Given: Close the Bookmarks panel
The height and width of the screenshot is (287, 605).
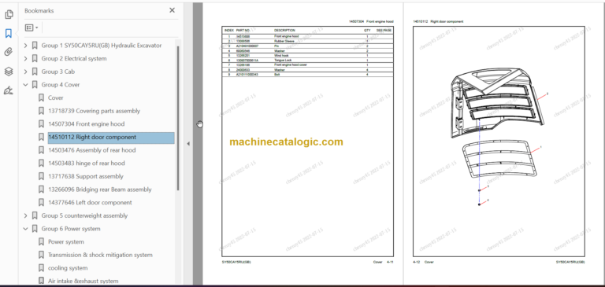Looking at the screenshot, I should coord(172,10).
